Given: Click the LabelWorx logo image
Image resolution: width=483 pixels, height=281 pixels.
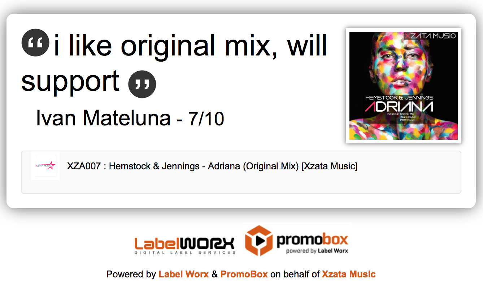Looking at the screenshot, I should point(185,246).
